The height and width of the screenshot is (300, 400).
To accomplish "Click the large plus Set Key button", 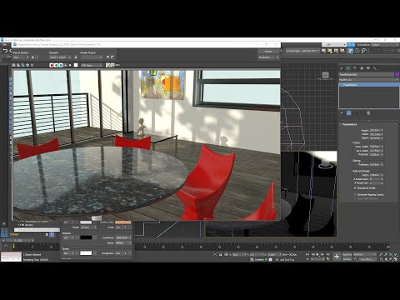I will [337, 257].
